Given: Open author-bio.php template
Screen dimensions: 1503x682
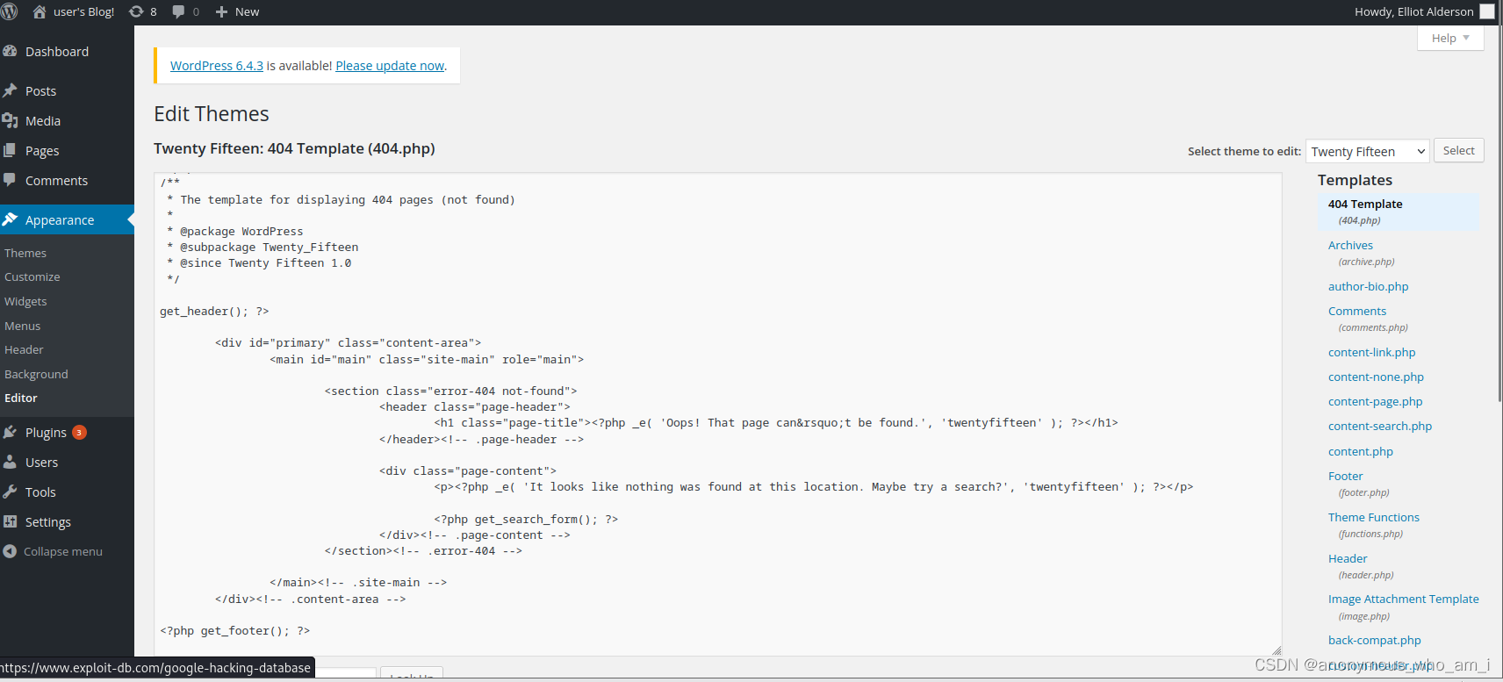Looking at the screenshot, I should (x=1368, y=286).
